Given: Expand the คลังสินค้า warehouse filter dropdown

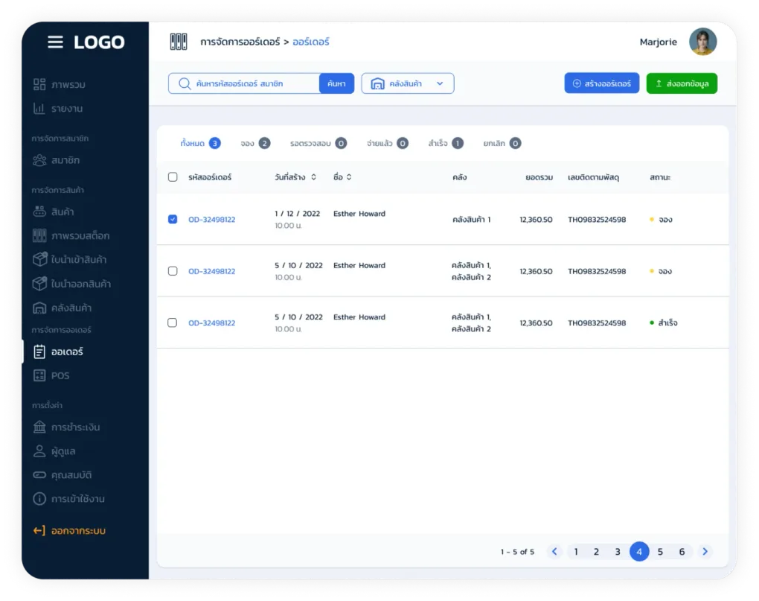Looking at the screenshot, I should click(408, 83).
